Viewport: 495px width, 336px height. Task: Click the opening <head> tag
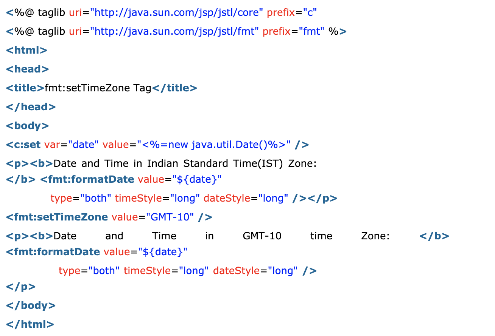(x=27, y=69)
